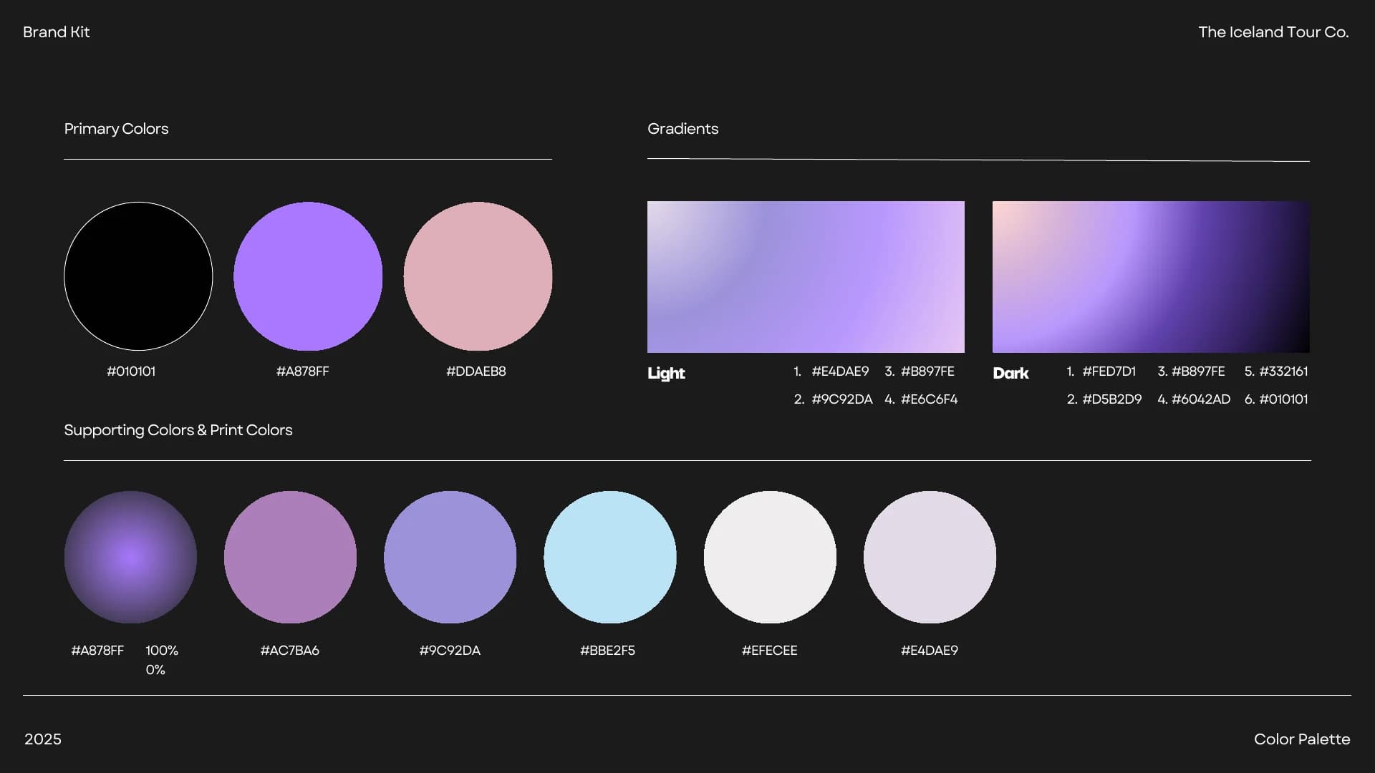Pick the purple #A878FF primary circle

tap(308, 276)
